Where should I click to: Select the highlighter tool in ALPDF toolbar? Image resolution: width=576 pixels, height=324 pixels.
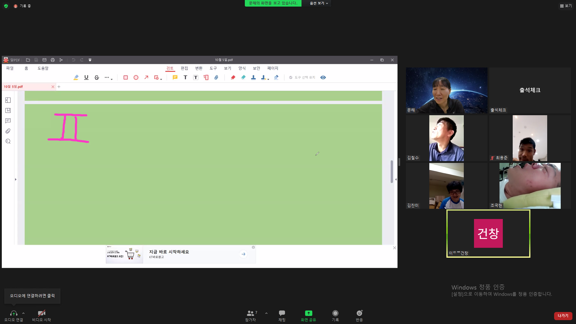click(x=76, y=77)
